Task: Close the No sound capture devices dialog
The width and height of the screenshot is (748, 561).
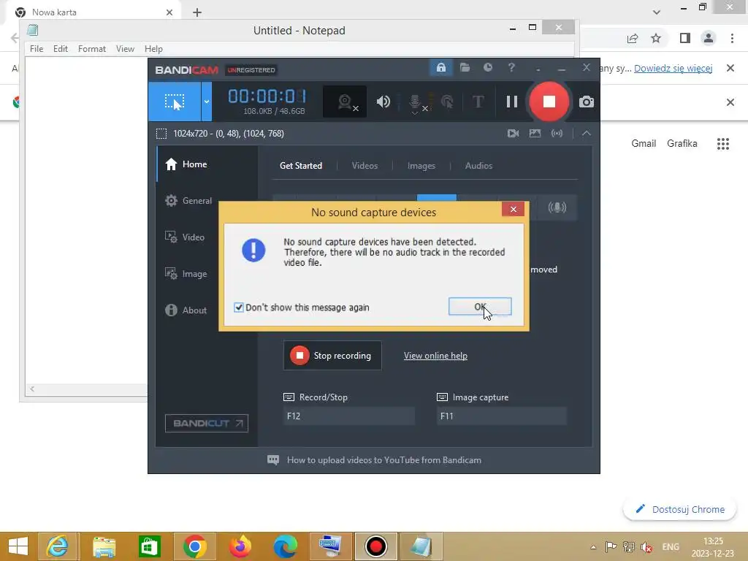Action: coord(513,209)
